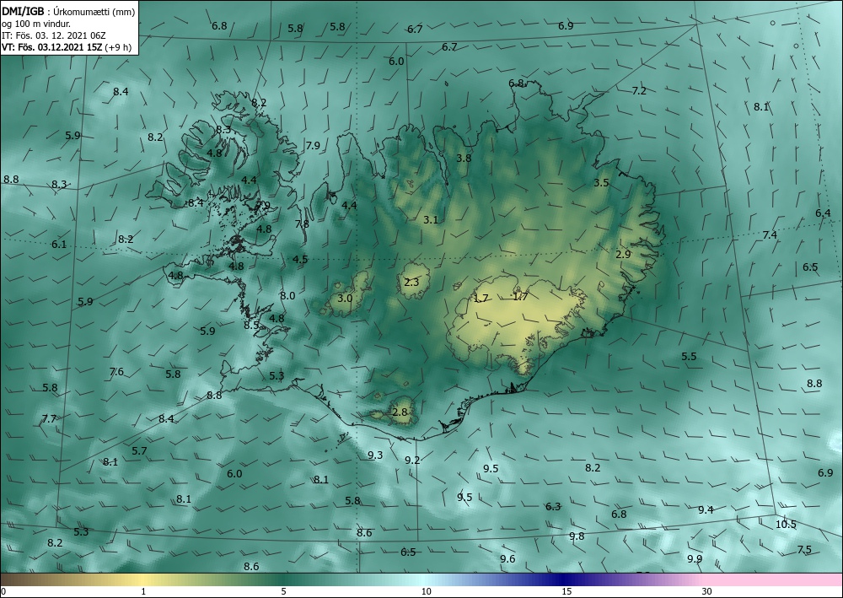Pick the 3.1 value on the map
This screenshot has height=598, width=843.
point(431,219)
